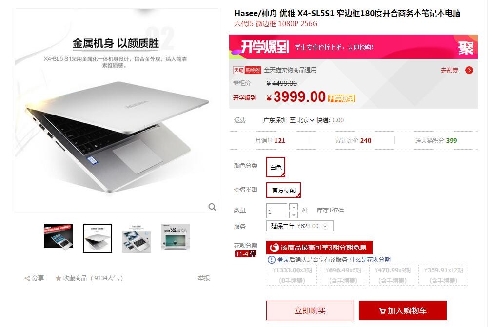493x327 pixels.
Task: Click the 立即购买 button
Action: [x=310, y=310]
